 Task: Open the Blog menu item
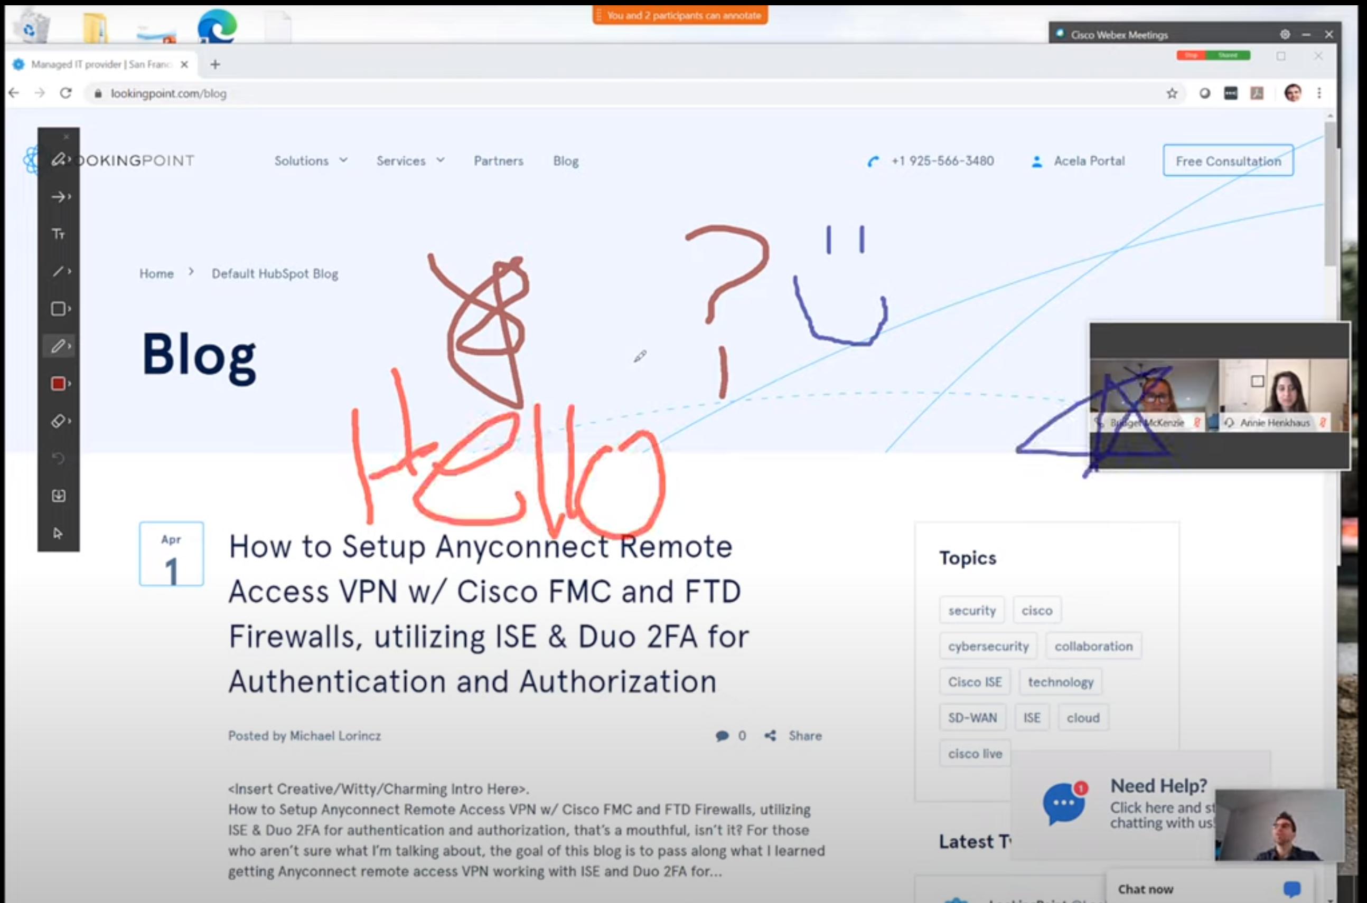click(565, 160)
